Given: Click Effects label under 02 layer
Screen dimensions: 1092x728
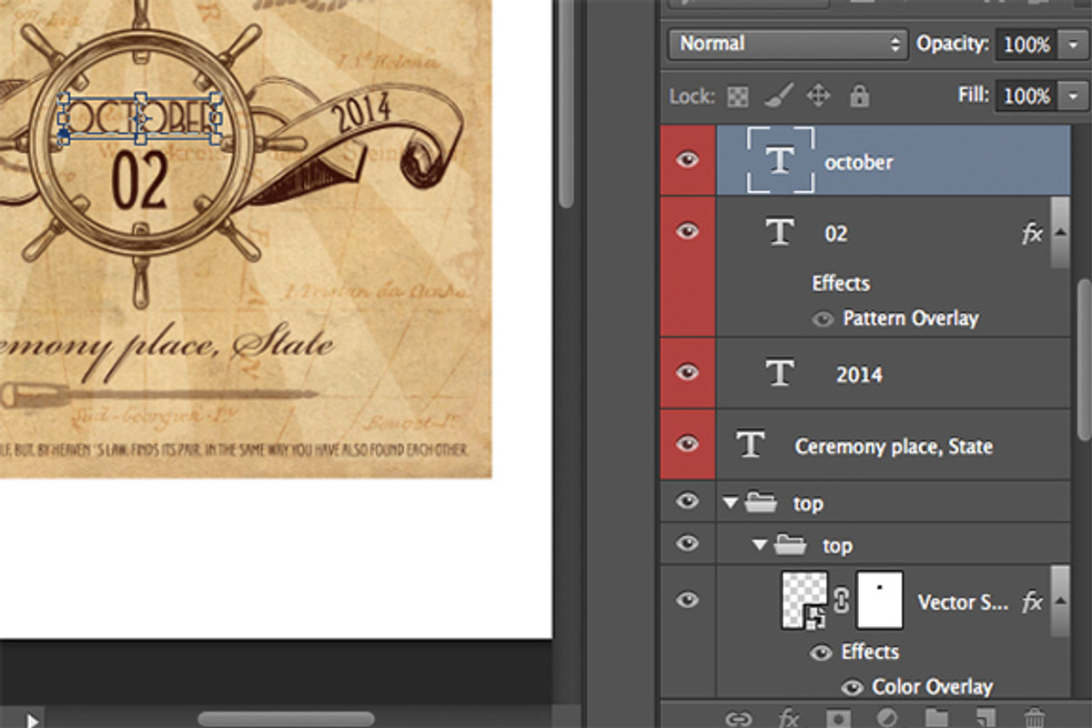Looking at the screenshot, I should coord(841,283).
